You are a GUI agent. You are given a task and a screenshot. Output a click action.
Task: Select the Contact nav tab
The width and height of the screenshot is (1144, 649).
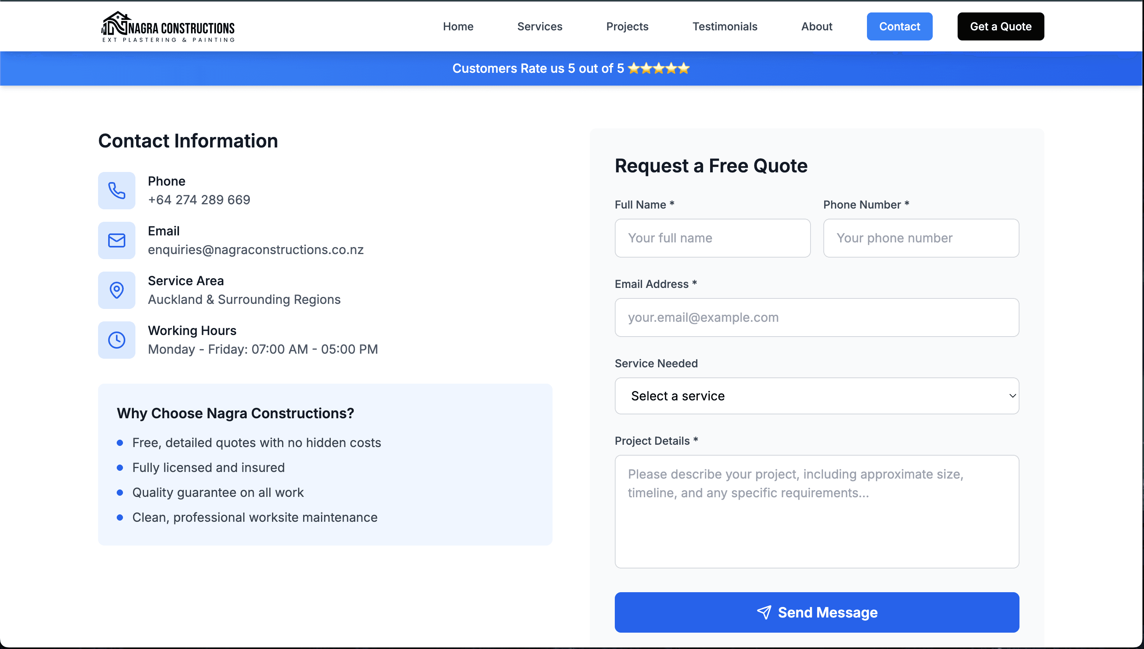pos(899,26)
